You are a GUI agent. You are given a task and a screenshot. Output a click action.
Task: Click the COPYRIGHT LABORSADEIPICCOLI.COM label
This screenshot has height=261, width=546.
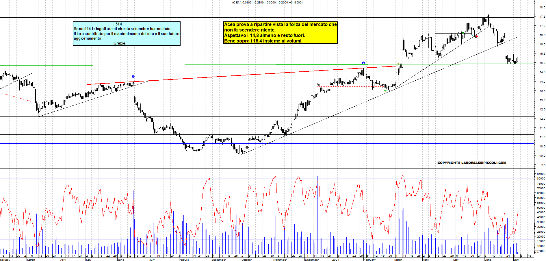(x=472, y=163)
